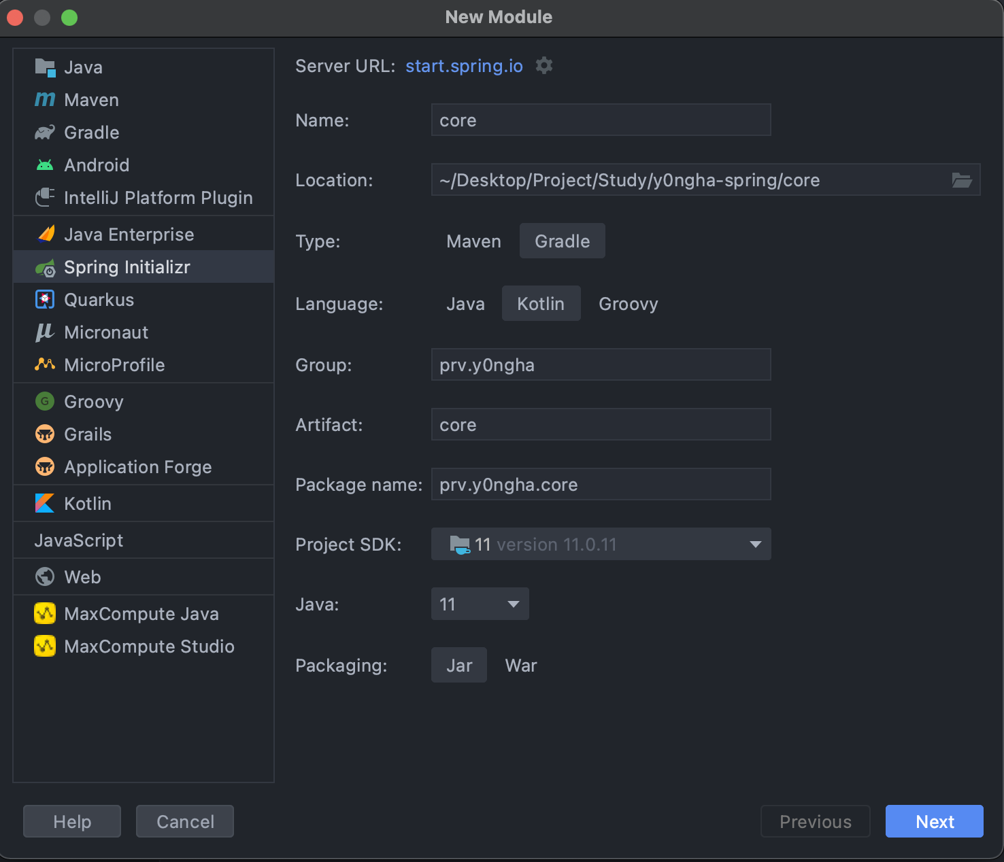Select Gradle build type
This screenshot has width=1004, height=862.
pos(563,241)
